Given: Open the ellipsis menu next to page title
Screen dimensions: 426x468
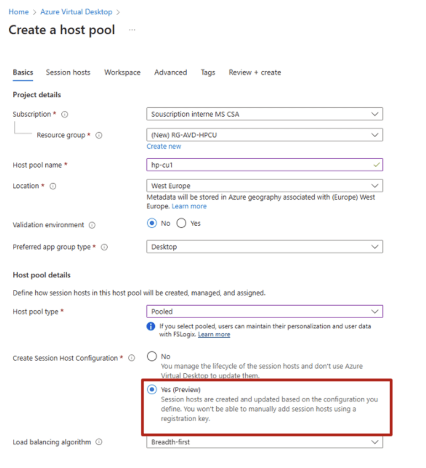Looking at the screenshot, I should (132, 29).
